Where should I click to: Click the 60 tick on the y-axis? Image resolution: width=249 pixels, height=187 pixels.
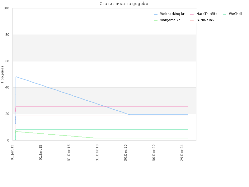point(7,61)
